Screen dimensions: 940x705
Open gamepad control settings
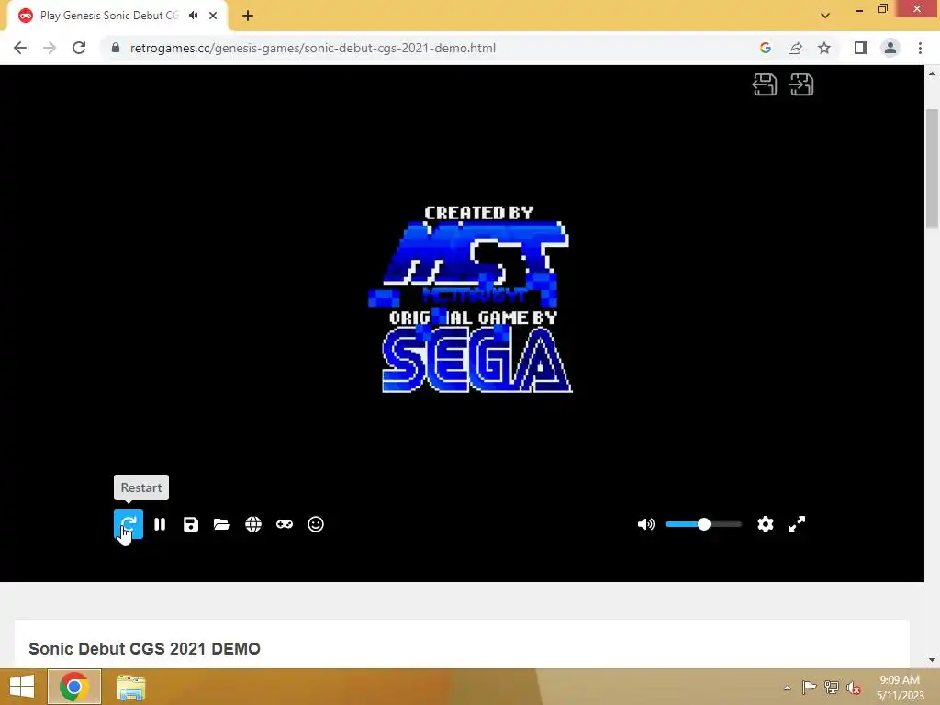(285, 524)
